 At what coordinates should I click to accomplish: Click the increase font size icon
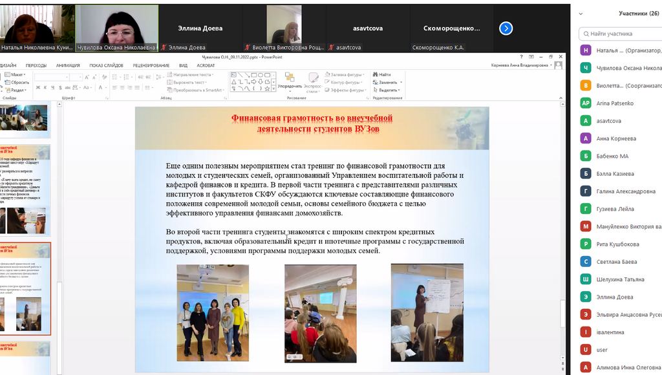click(x=87, y=77)
